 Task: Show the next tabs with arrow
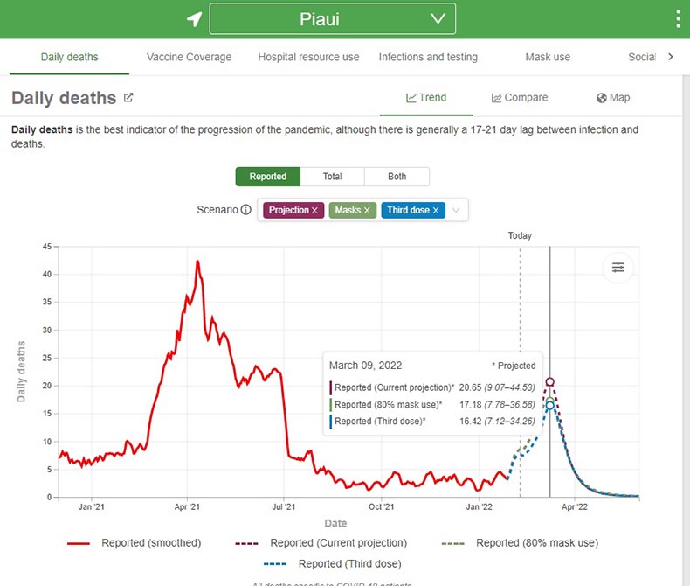point(670,56)
